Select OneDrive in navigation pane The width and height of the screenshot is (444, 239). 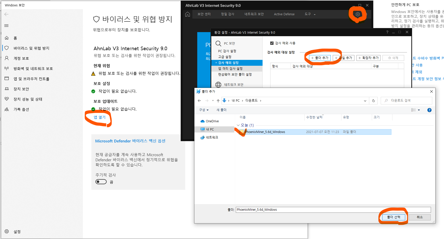(x=212, y=121)
